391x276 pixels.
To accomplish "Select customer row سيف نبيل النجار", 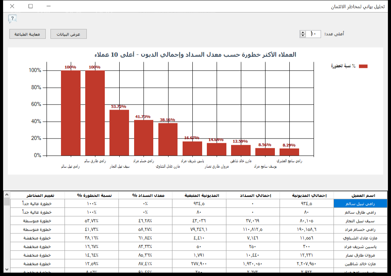I will click(199, 221).
